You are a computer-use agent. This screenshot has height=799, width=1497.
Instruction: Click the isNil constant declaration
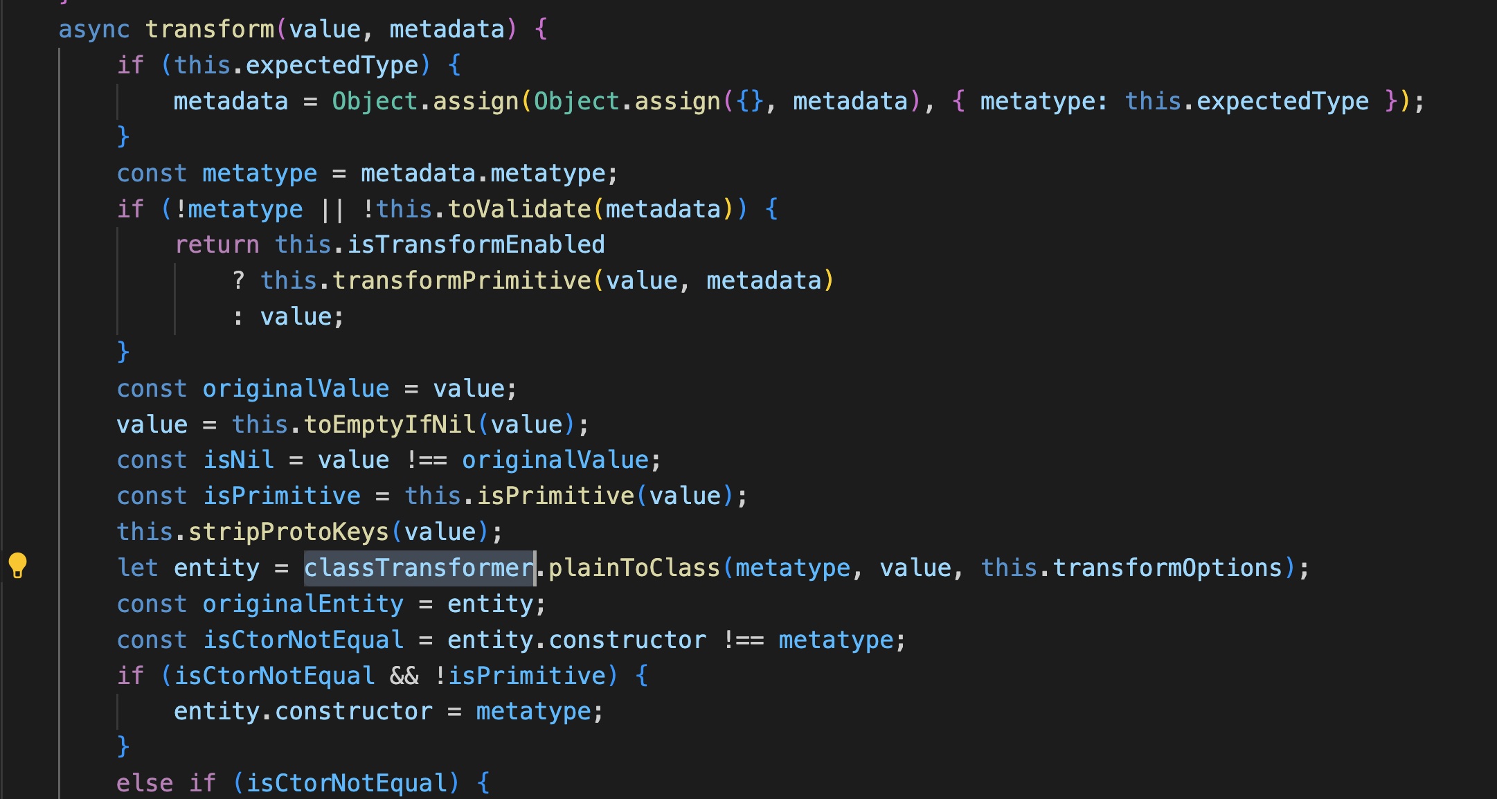tap(238, 460)
